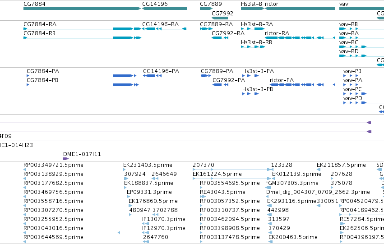Select EST RP003057352.5prime
The width and height of the screenshot is (384, 244).
[x=230, y=201]
